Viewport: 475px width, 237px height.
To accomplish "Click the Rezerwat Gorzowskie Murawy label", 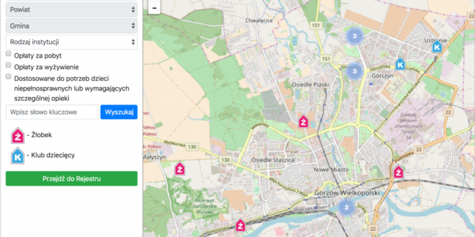I will pyautogui.click(x=205, y=207).
